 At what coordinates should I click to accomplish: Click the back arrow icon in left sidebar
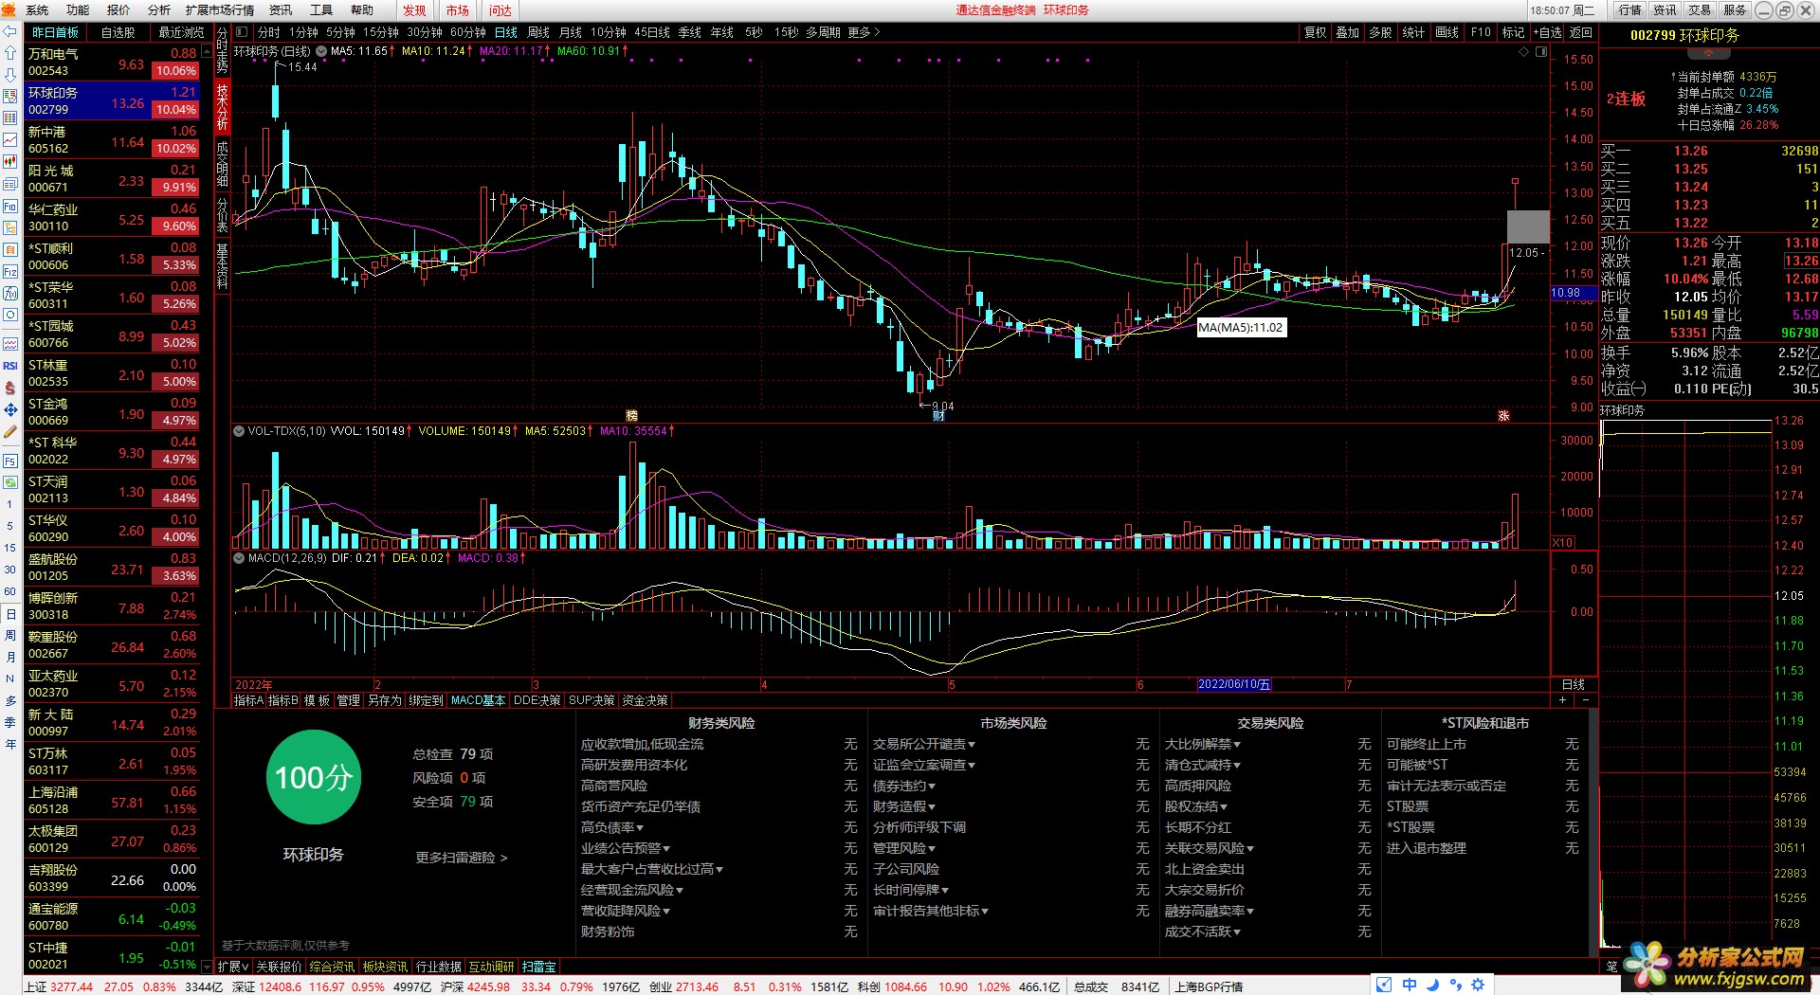point(10,31)
